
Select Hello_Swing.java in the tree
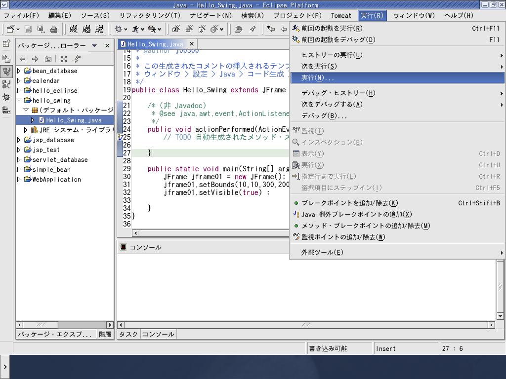tap(74, 120)
